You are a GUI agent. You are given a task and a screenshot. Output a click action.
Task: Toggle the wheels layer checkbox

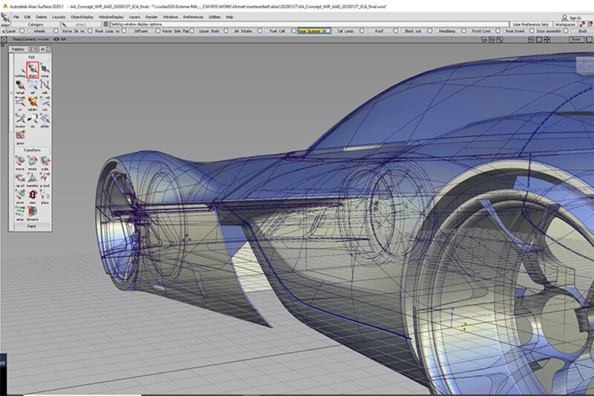[56, 31]
